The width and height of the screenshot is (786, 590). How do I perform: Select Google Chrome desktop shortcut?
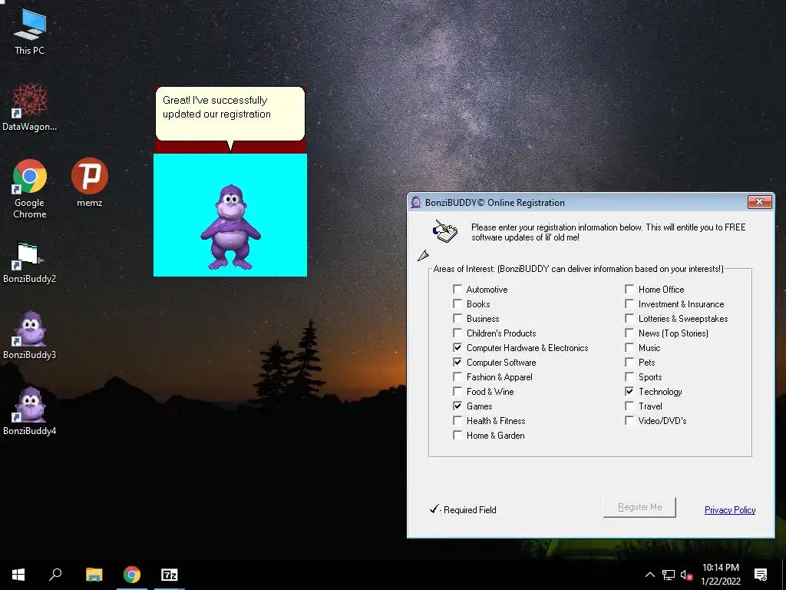tap(30, 189)
